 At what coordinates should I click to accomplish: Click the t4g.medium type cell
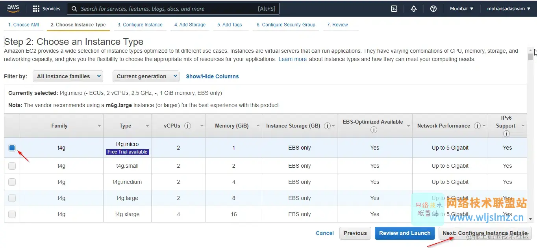pyautogui.click(x=128, y=182)
